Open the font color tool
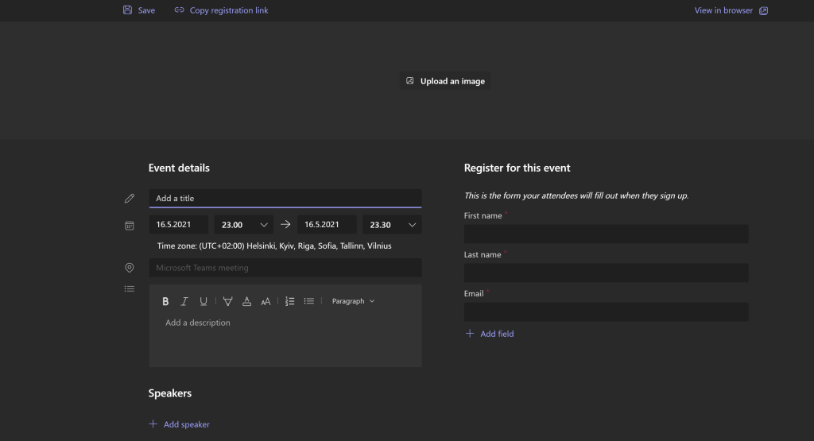 [x=246, y=301]
